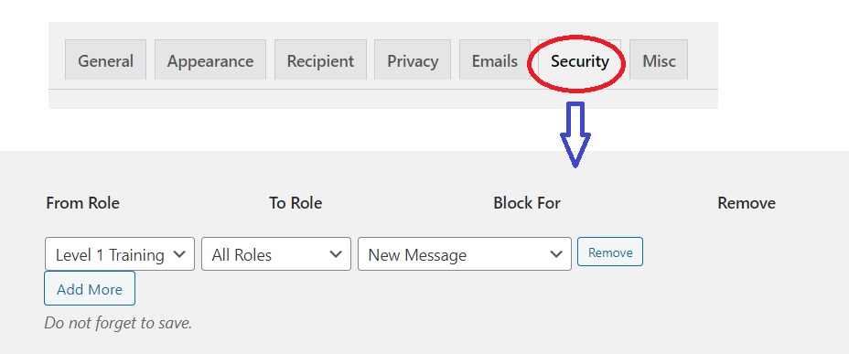Image resolution: width=849 pixels, height=354 pixels.
Task: Click the circled Security tab
Action: pyautogui.click(x=580, y=60)
